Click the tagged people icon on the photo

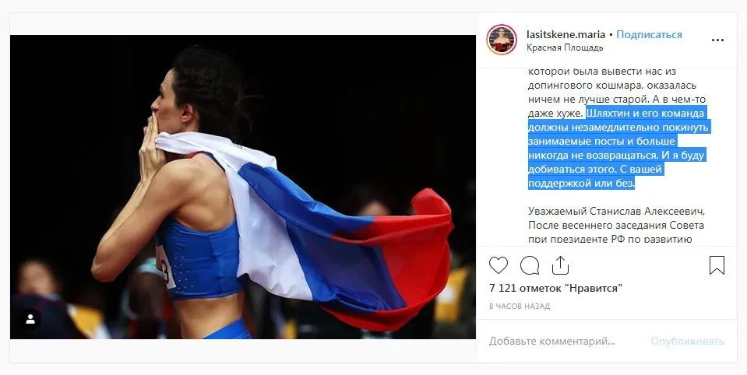(x=30, y=319)
